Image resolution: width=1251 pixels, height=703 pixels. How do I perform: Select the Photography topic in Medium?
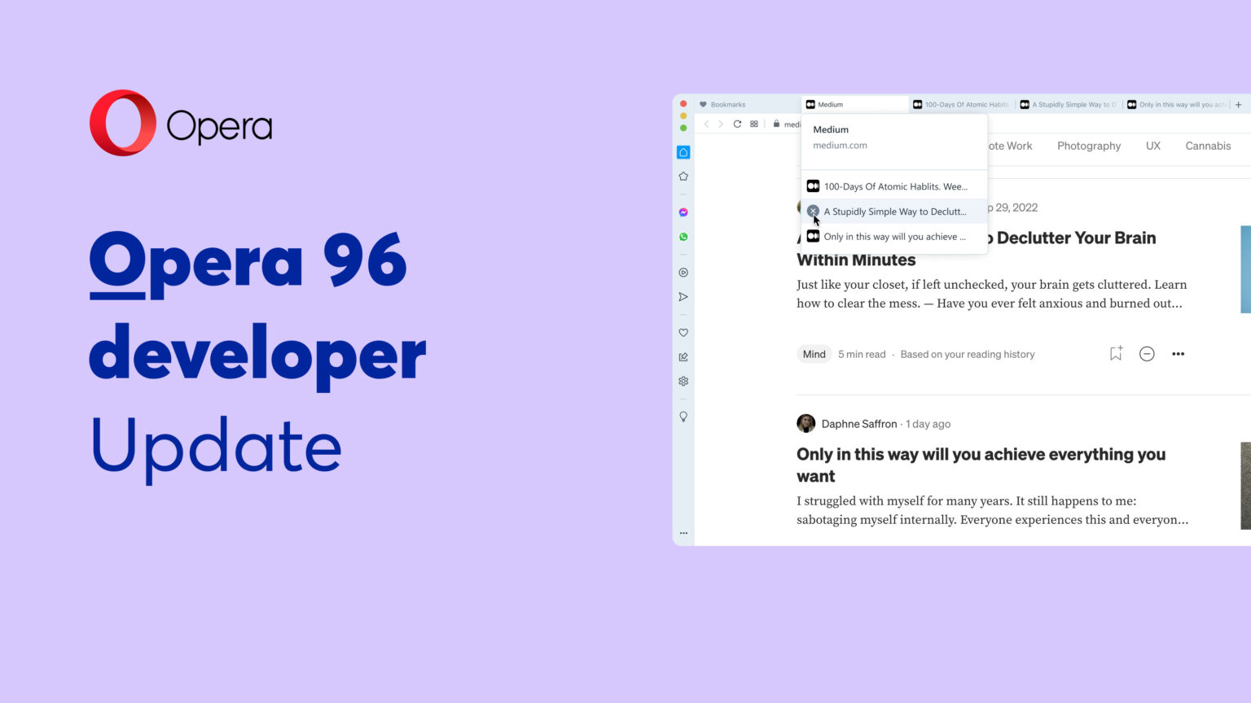click(x=1089, y=146)
